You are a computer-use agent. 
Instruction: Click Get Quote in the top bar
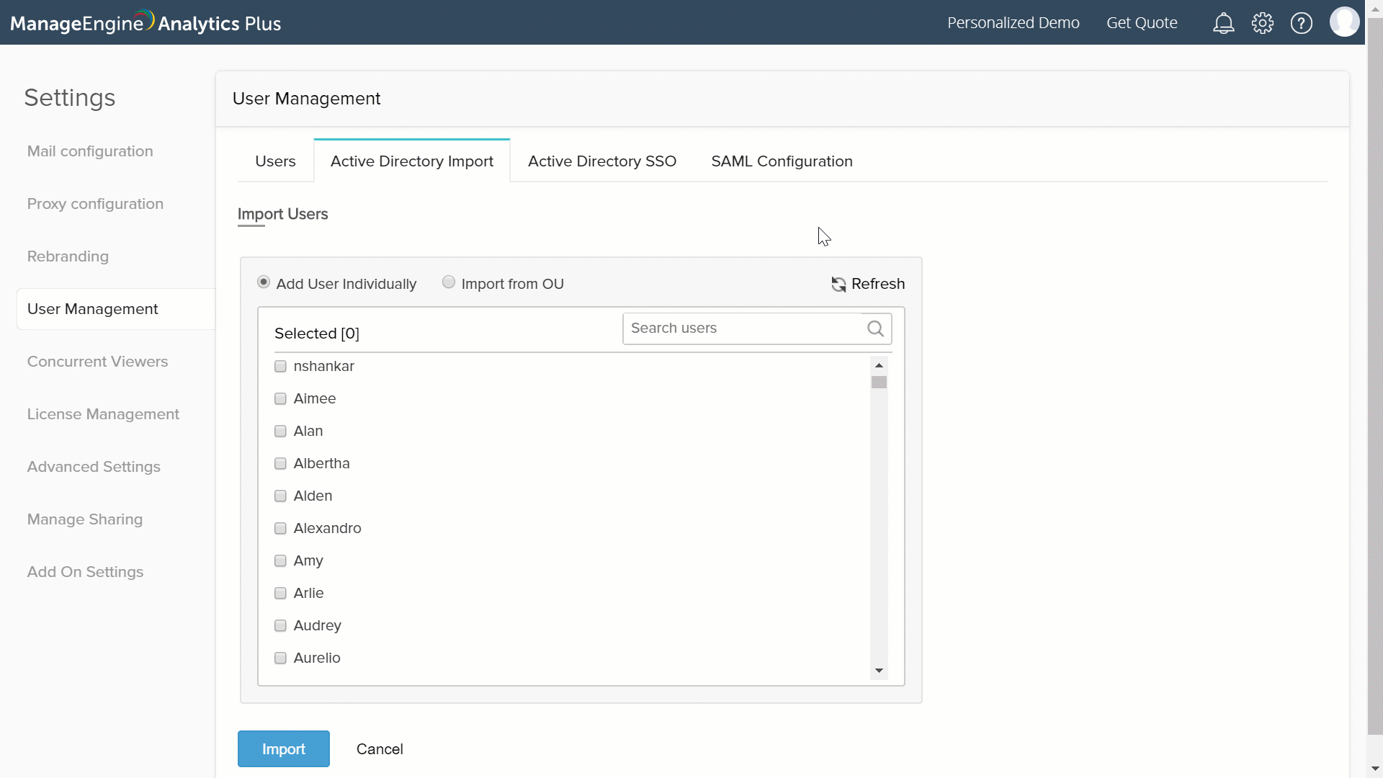tap(1142, 22)
